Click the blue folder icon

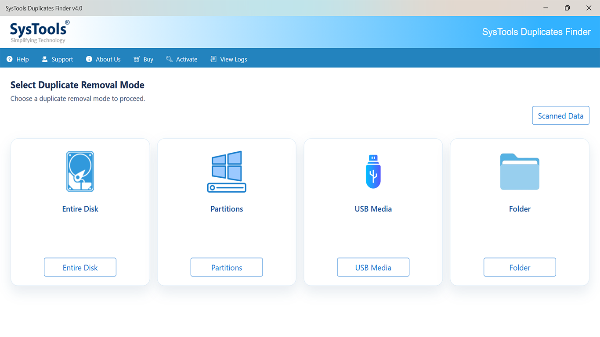click(520, 172)
